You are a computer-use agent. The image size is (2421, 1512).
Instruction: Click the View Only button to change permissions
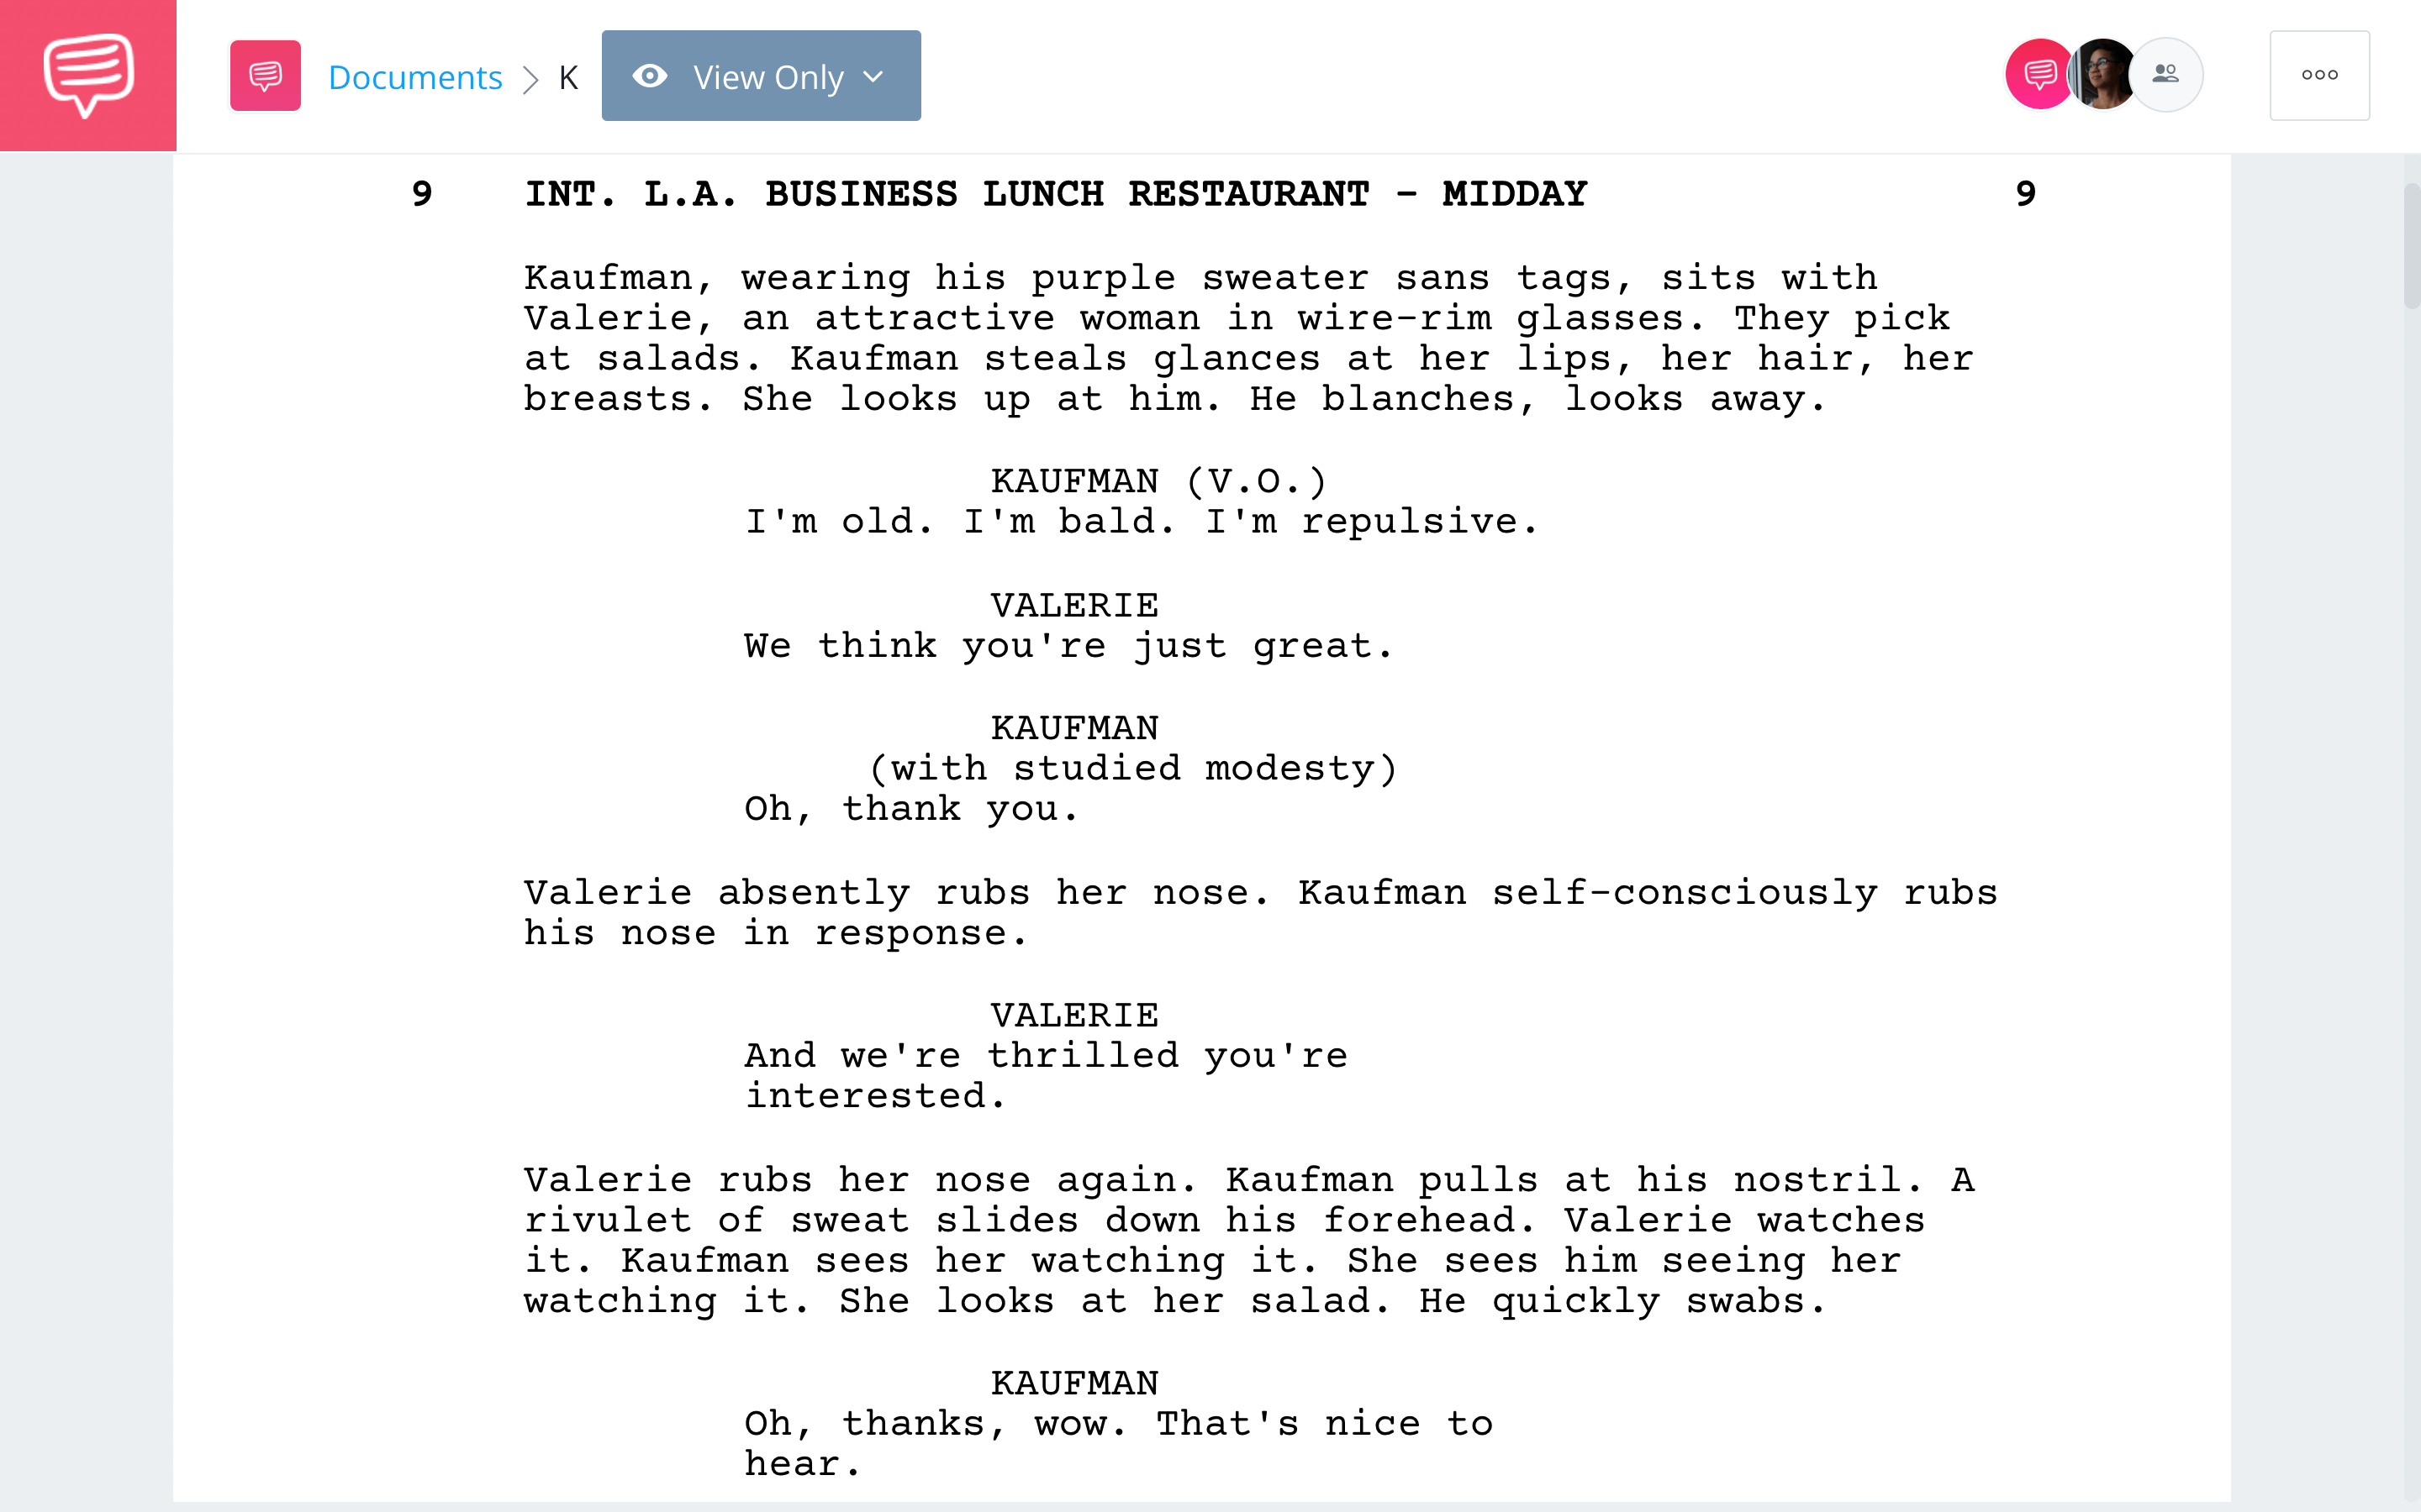click(x=762, y=73)
